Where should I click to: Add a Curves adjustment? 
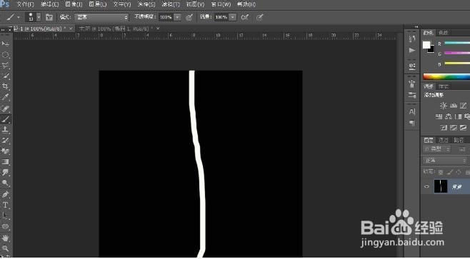coord(464,106)
